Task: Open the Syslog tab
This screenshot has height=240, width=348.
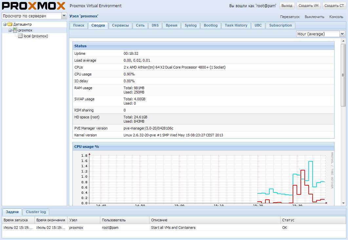Action: coord(191,25)
